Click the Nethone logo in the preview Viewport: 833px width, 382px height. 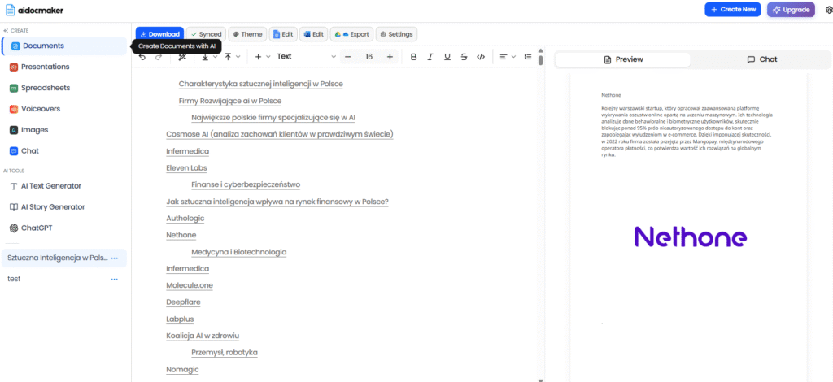point(691,237)
